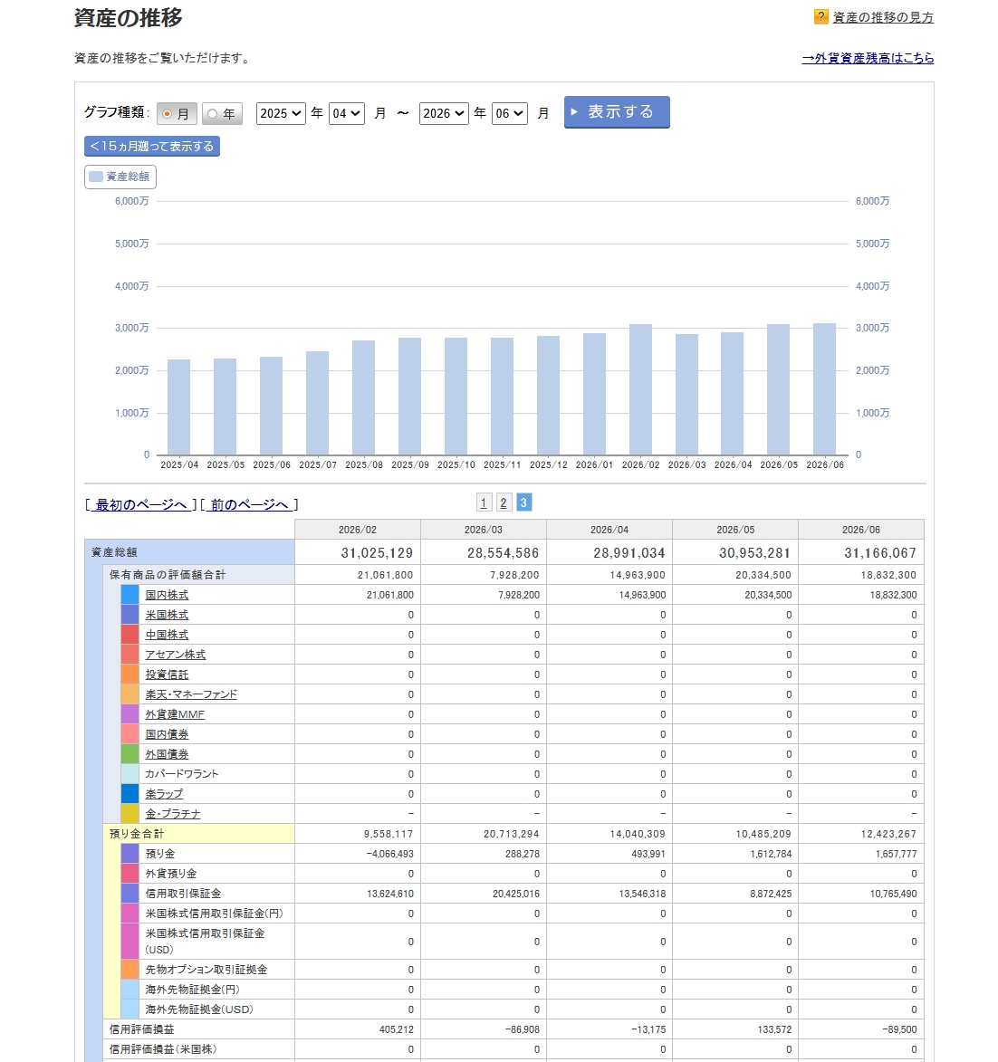Click 預り金合計 value 20,713,294
Viewport: 998px width, 1062px height.
(x=512, y=834)
